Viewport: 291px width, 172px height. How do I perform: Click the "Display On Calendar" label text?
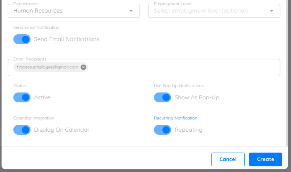61,130
